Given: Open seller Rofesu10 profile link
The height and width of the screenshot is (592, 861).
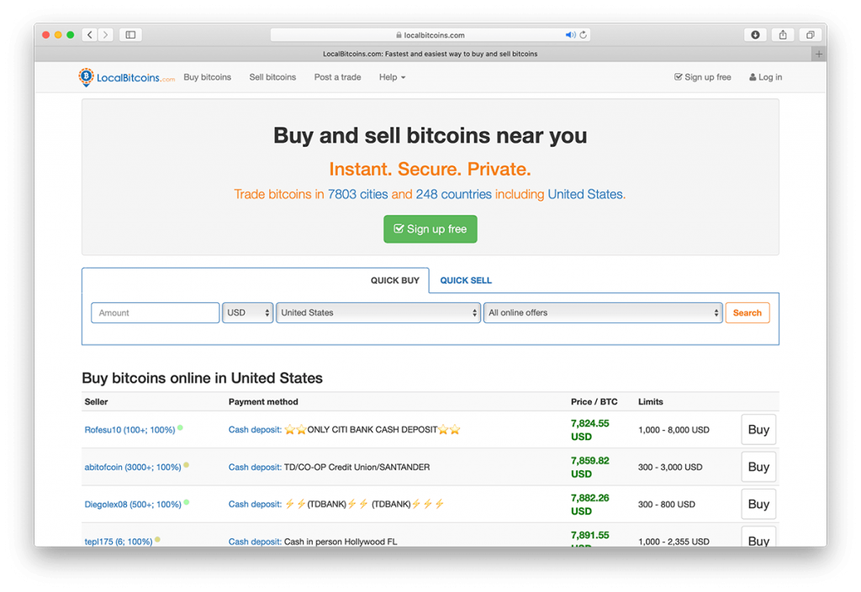Looking at the screenshot, I should point(129,430).
